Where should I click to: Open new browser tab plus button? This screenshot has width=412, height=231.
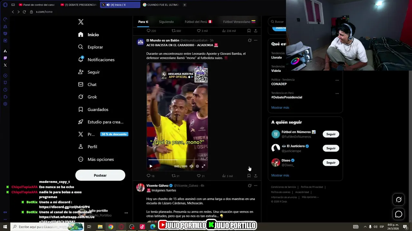pyautogui.click(x=184, y=5)
